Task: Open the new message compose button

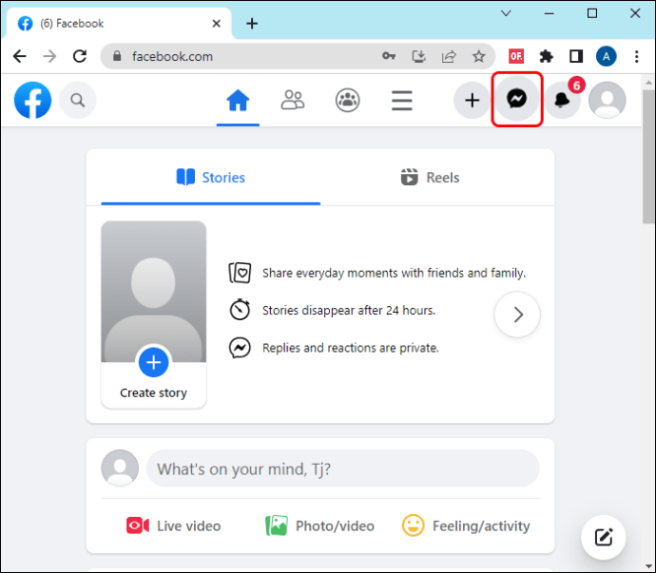Action: point(604,537)
